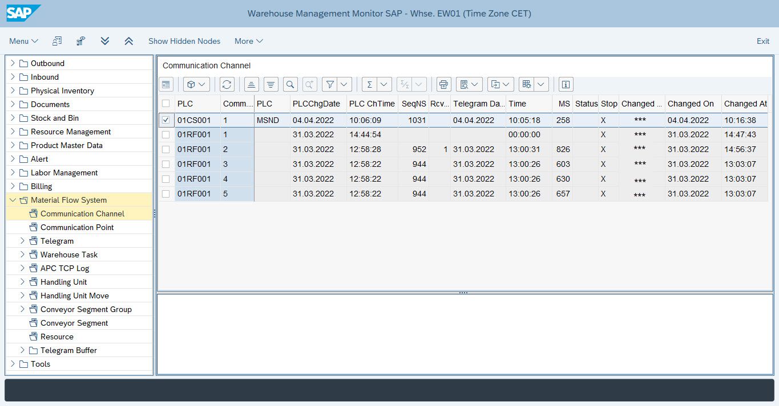Open the filter options dropdown arrow
779x406 pixels.
pyautogui.click(x=344, y=84)
